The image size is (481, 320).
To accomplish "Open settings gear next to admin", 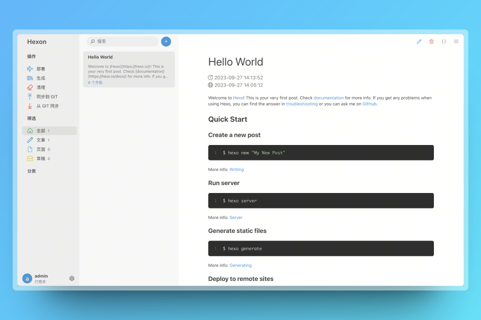I will [x=72, y=278].
